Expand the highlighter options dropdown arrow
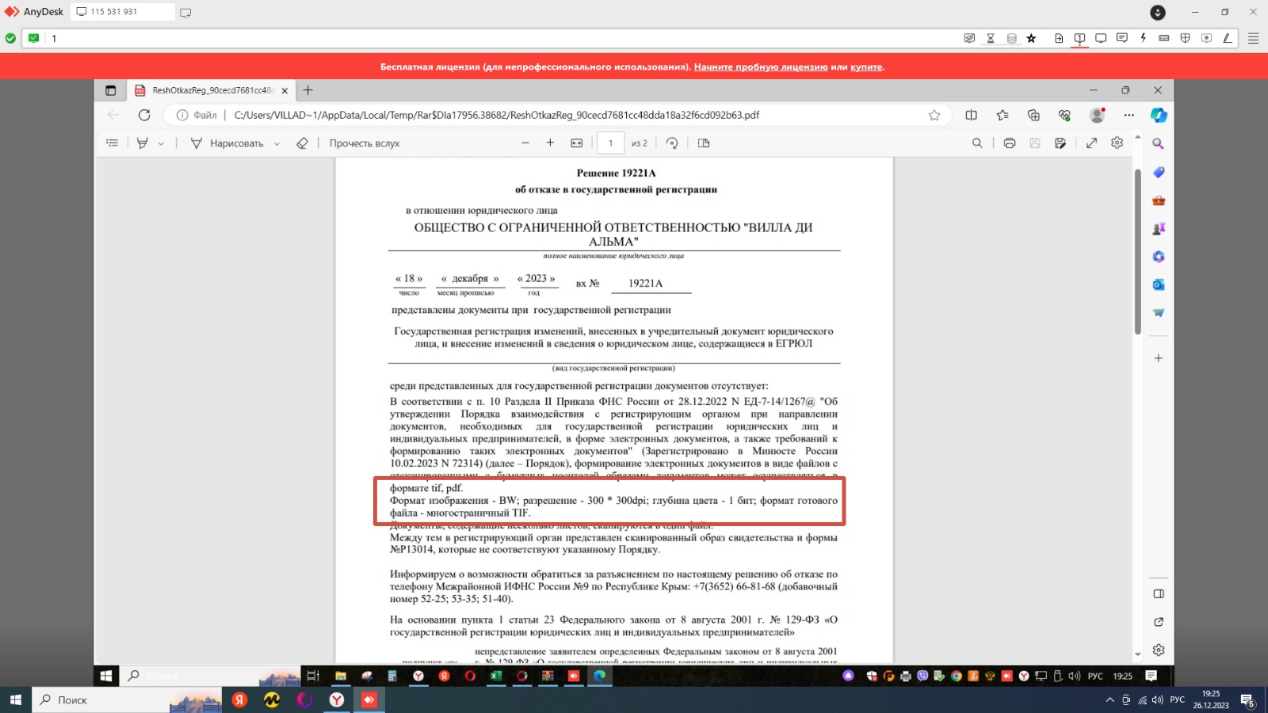This screenshot has height=713, width=1268. pyautogui.click(x=161, y=144)
